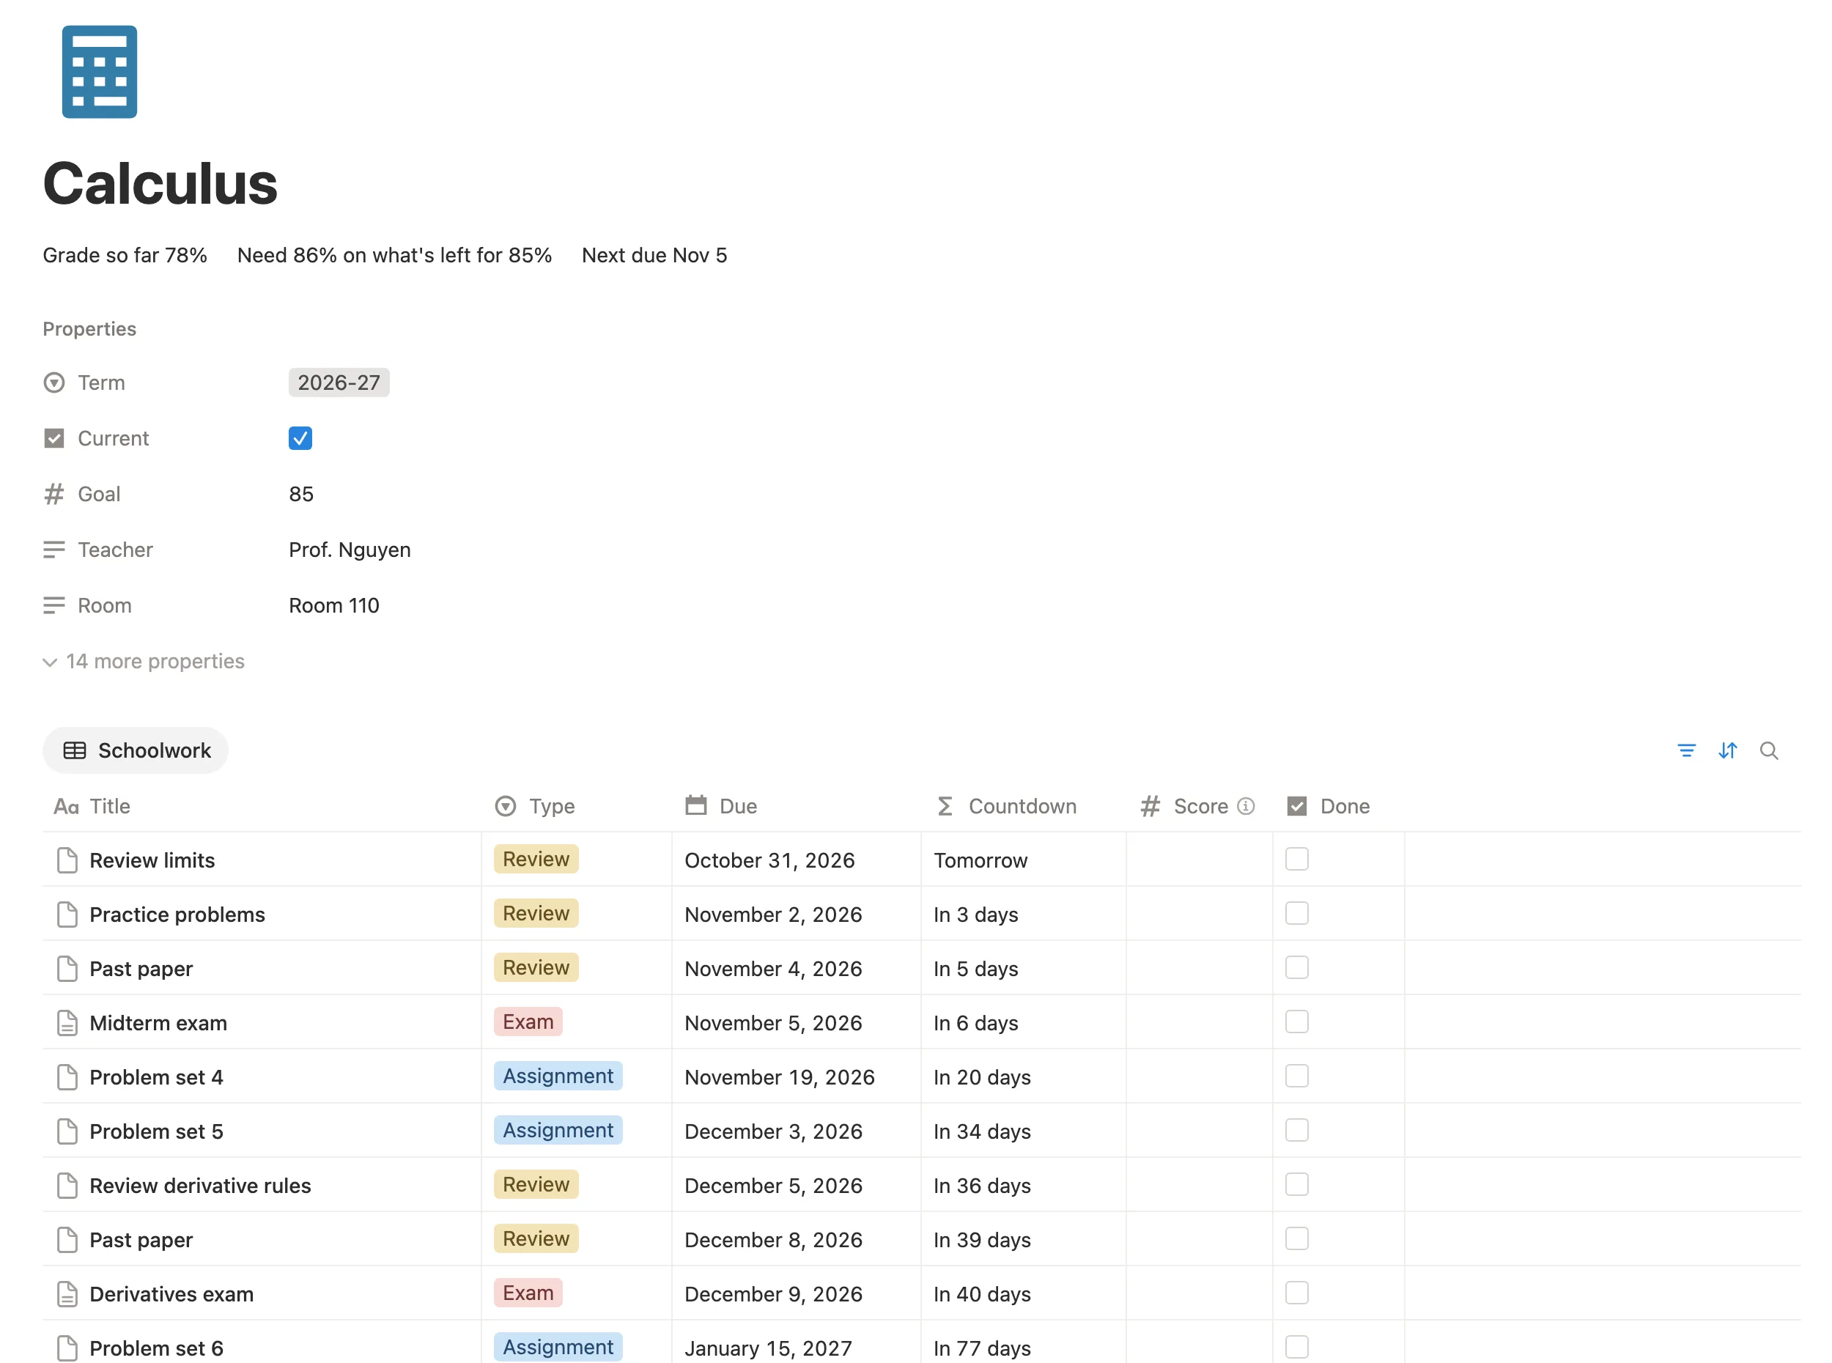
Task: Tick the Midterm exam Done checkbox
Action: pyautogui.click(x=1296, y=1022)
